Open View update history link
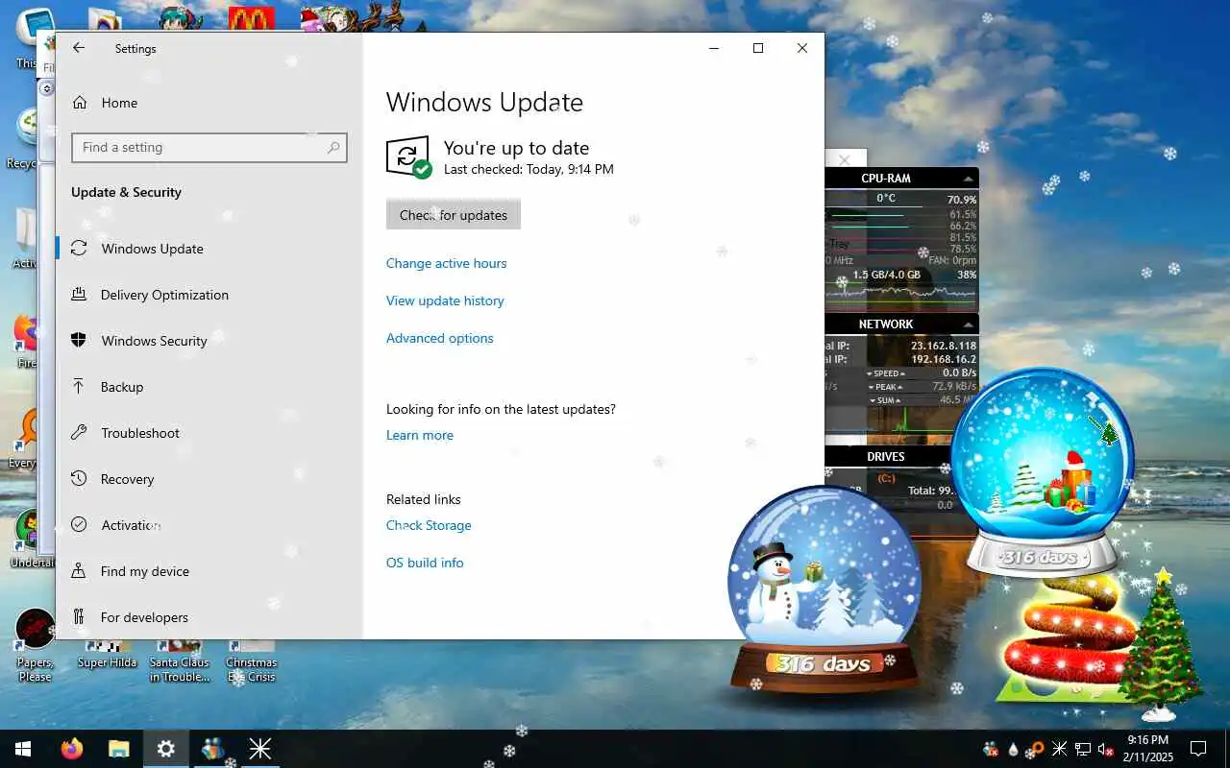1230x768 pixels. pyautogui.click(x=445, y=300)
